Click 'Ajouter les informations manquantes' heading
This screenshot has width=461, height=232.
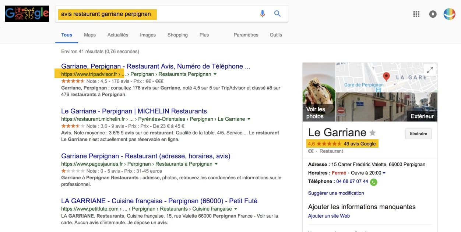pyautogui.click(x=362, y=207)
